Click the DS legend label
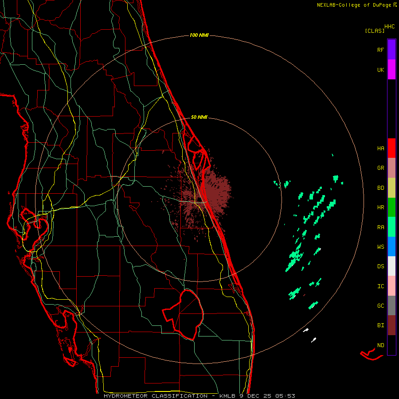 click(x=380, y=266)
